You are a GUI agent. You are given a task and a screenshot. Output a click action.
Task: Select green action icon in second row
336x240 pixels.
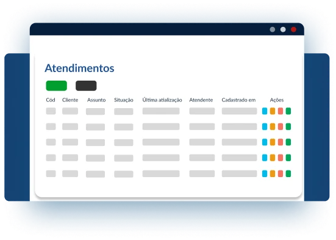tap(288, 126)
